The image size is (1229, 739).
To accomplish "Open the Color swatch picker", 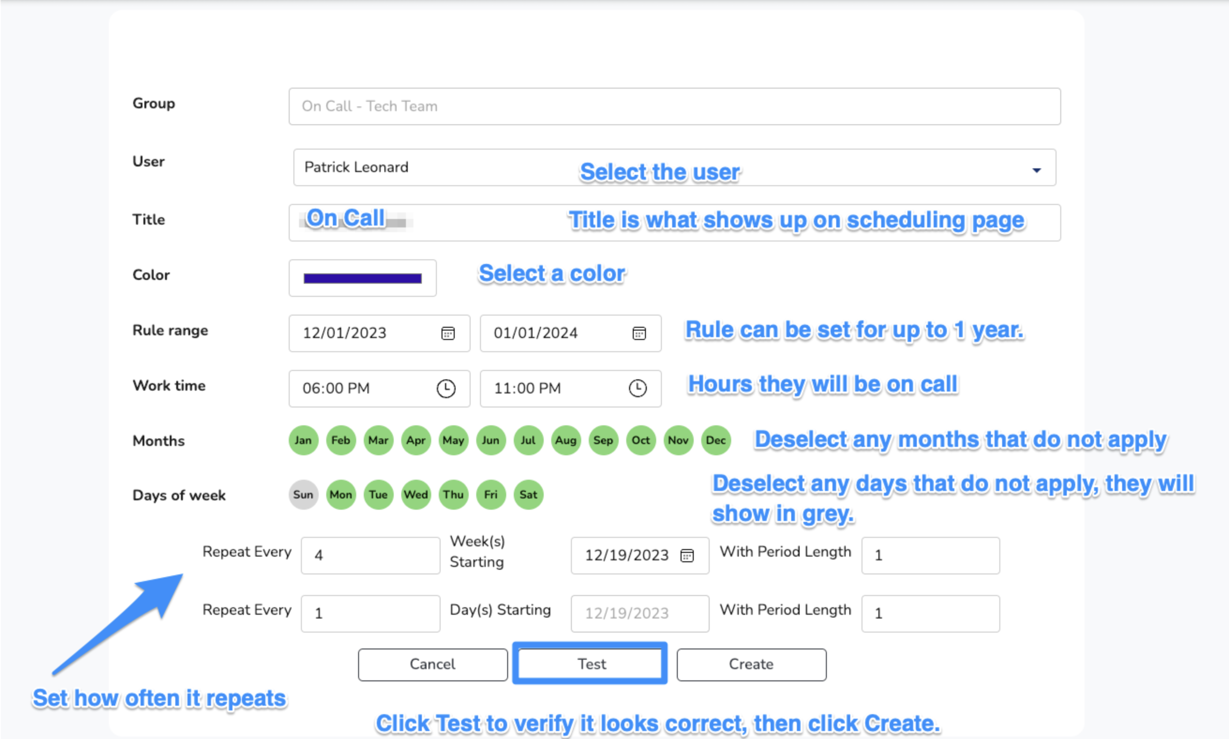I will coord(362,279).
